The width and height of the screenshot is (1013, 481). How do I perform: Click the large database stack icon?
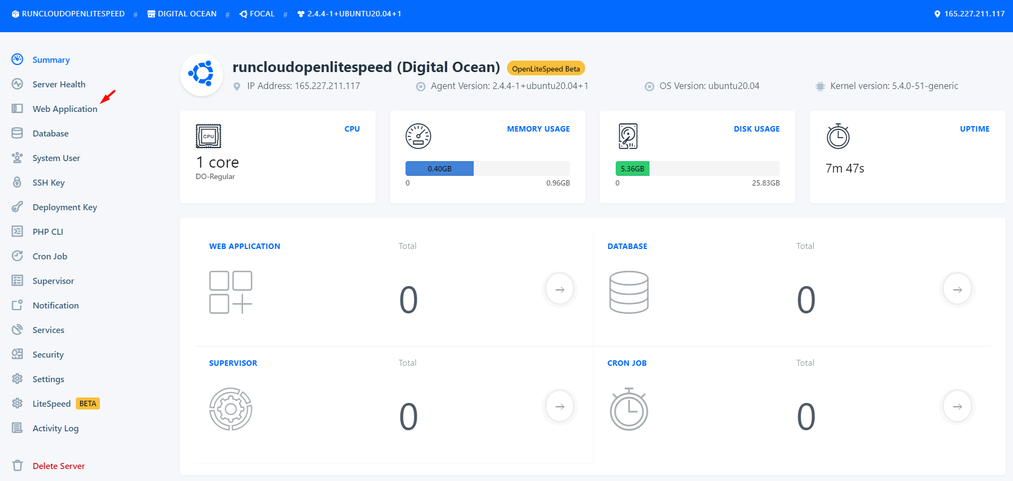pos(629,292)
